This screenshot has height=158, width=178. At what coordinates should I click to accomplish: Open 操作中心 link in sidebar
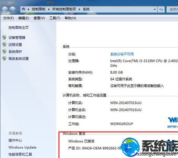pyautogui.click(x=15, y=140)
